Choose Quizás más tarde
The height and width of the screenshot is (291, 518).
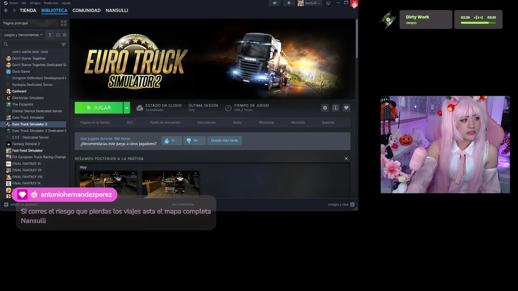coord(224,141)
